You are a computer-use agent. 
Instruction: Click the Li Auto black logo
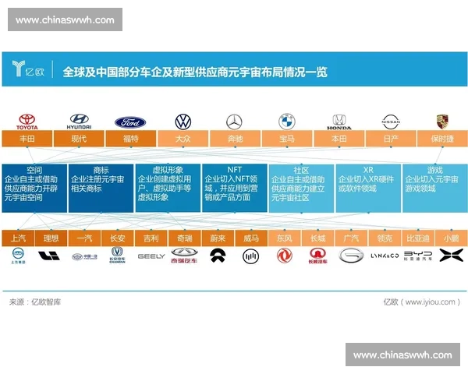click(x=49, y=256)
